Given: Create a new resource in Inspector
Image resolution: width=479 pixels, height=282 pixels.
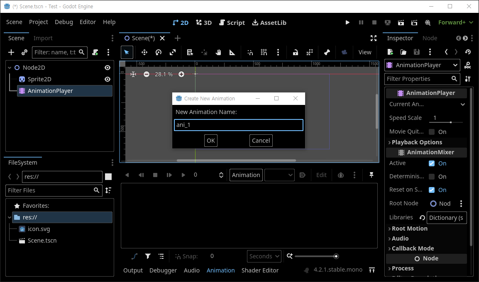Looking at the screenshot, I should 390,52.
